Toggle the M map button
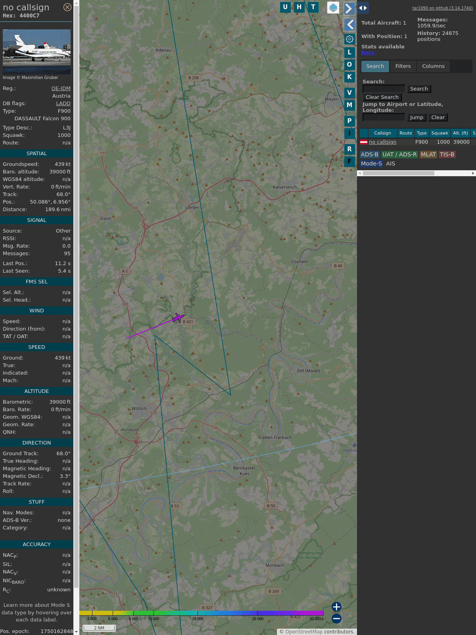 (x=349, y=105)
